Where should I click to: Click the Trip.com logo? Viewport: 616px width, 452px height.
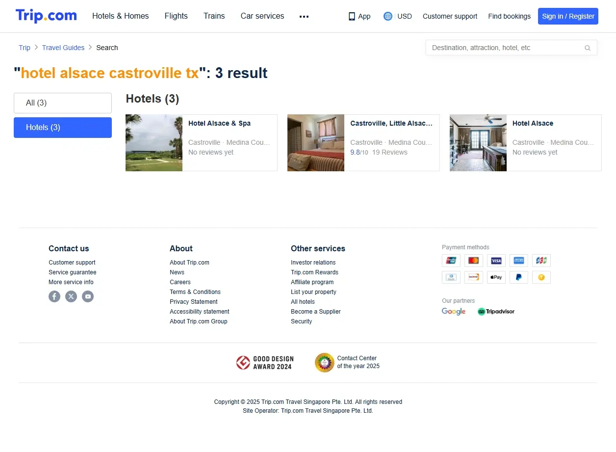[x=46, y=16]
